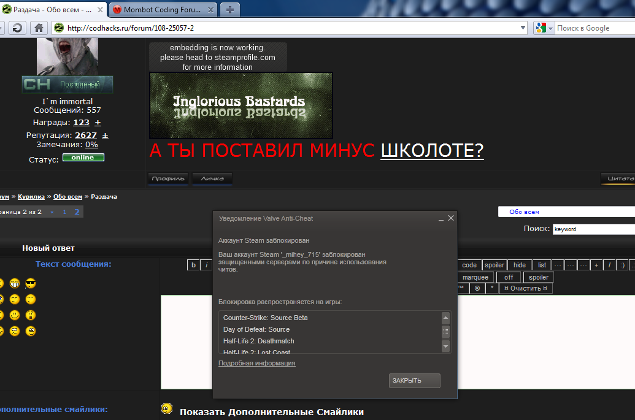Open 'Подробная информация' link in VAC dialog
Image resolution: width=635 pixels, height=420 pixels.
[x=256, y=363]
